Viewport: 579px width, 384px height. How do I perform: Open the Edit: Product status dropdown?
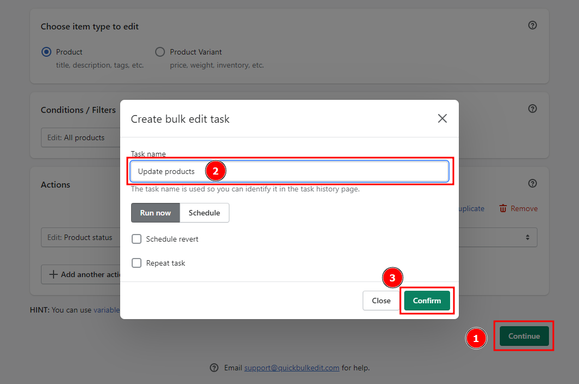(x=80, y=237)
